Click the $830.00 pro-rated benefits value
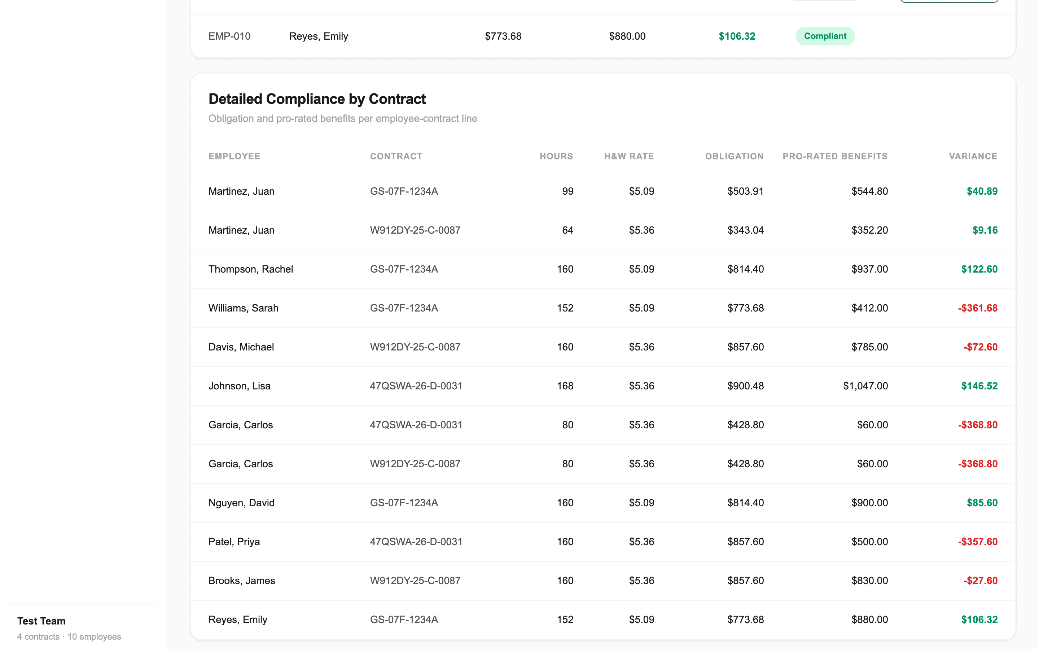Viewport: 1039px width, 649px height. (x=870, y=581)
